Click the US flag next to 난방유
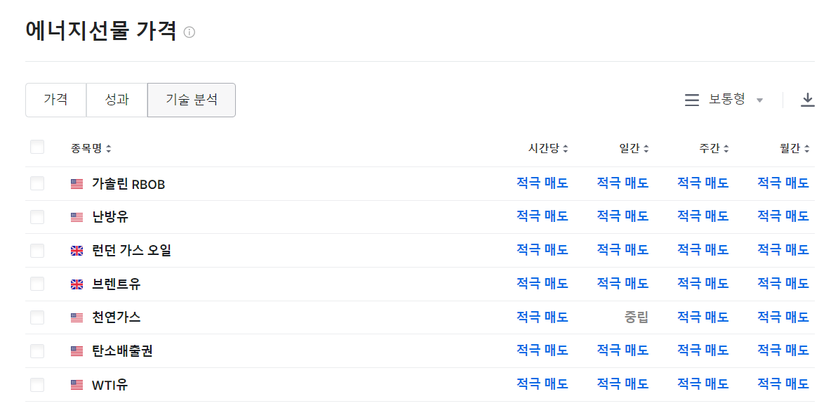Image resolution: width=838 pixels, height=420 pixels. pyautogui.click(x=77, y=217)
